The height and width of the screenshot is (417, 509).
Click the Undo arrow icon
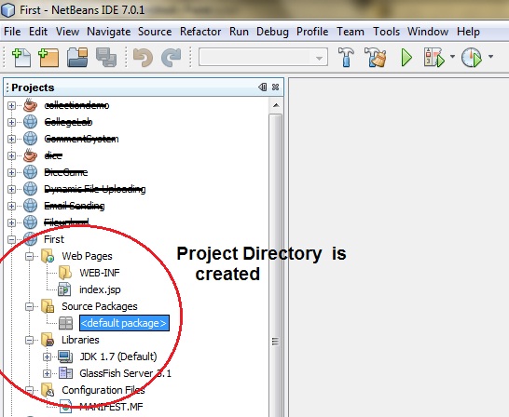coord(144,58)
